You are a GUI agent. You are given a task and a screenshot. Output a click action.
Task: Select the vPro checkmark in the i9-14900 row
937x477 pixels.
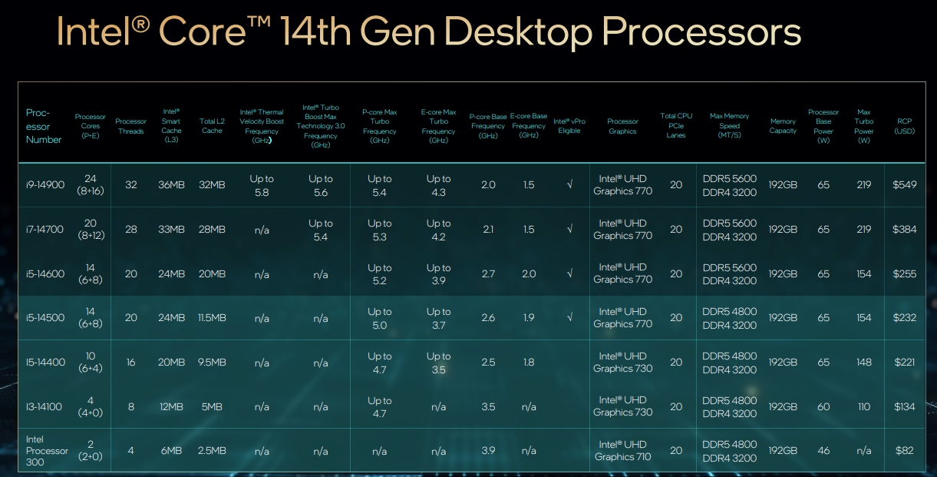pos(569,185)
